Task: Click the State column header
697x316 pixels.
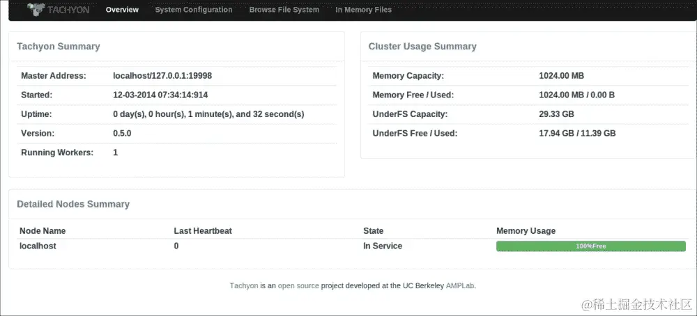Action: 374,231
